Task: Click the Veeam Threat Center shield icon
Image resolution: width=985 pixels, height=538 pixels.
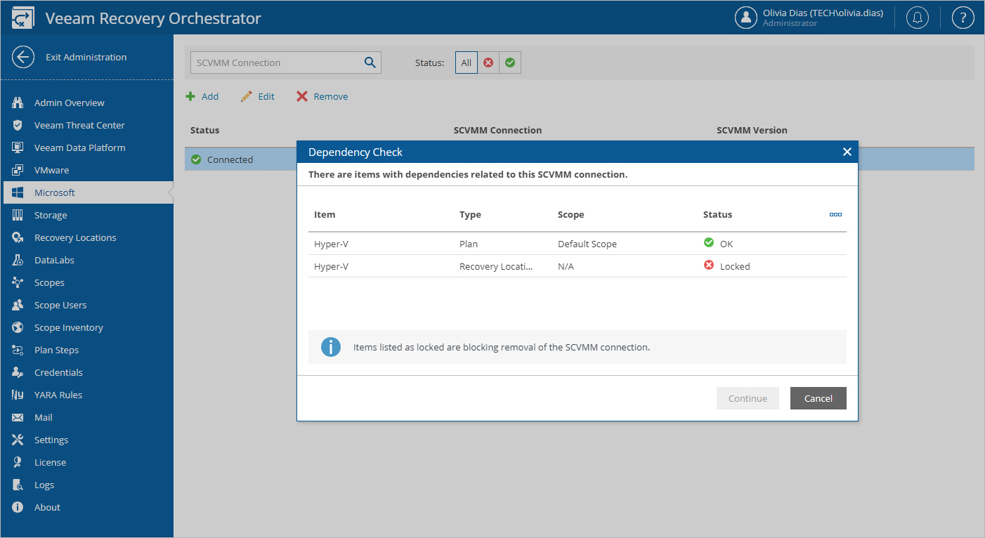Action: click(18, 125)
